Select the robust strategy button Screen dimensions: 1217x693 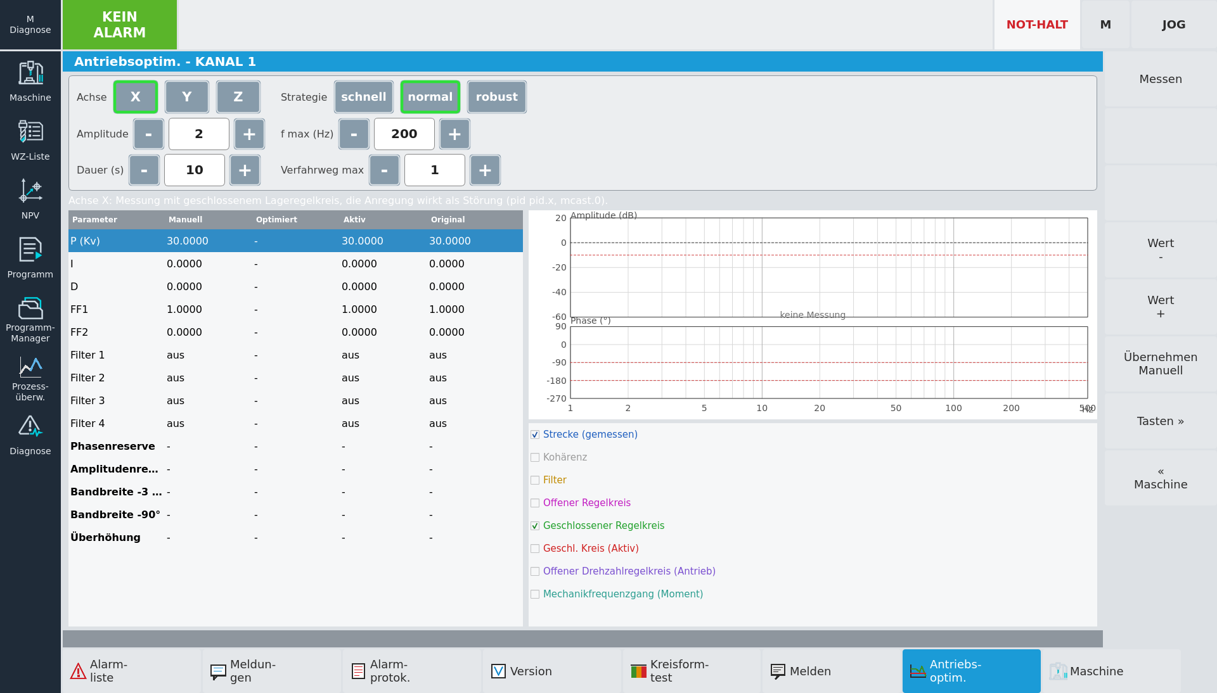(x=497, y=97)
